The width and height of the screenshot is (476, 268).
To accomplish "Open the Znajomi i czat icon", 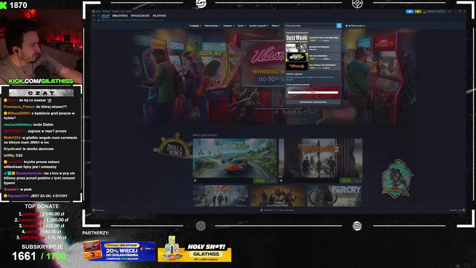I will point(464,210).
